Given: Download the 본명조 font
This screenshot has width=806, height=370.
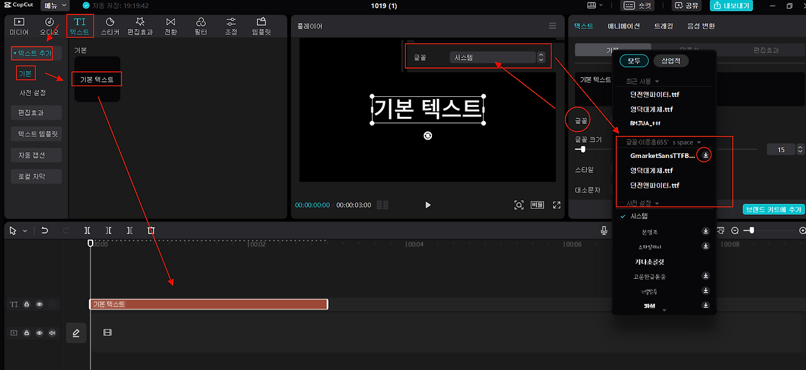Looking at the screenshot, I should coord(706,231).
